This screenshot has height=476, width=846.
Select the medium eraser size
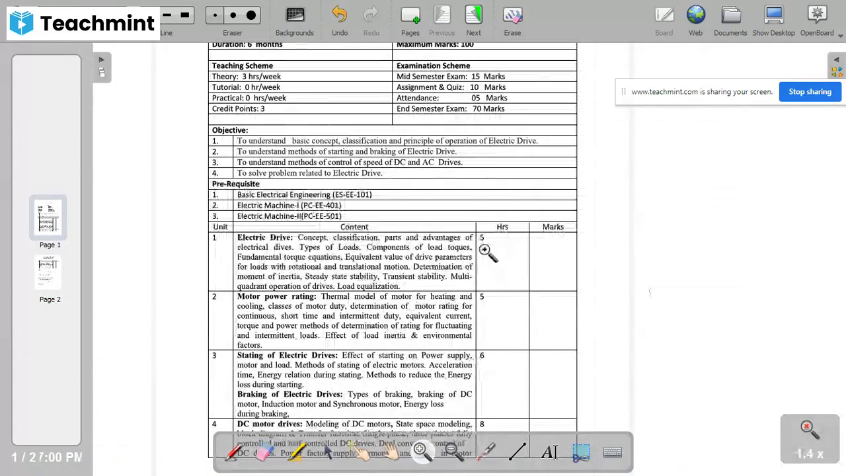click(233, 15)
